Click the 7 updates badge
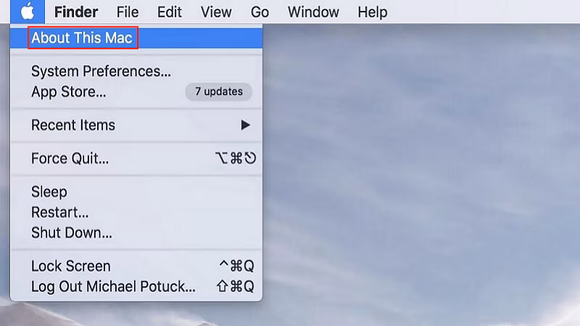 point(219,92)
